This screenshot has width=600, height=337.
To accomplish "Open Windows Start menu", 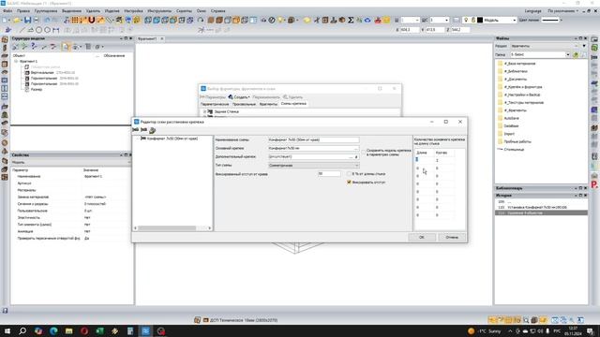I will tap(7, 330).
